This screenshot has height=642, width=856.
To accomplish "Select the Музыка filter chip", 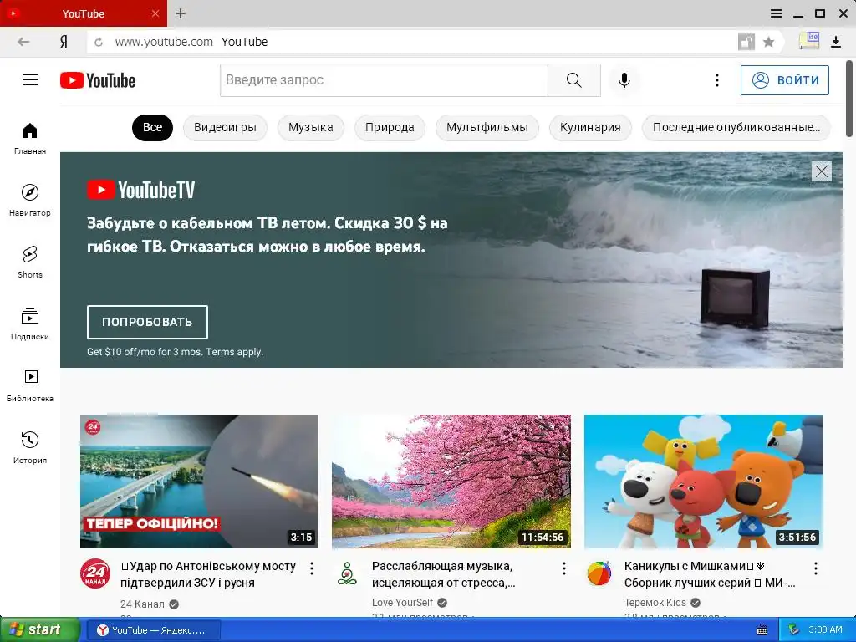I will pyautogui.click(x=311, y=128).
